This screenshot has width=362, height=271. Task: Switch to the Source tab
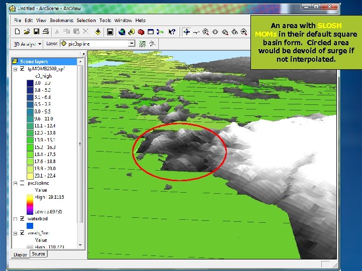tap(38, 254)
